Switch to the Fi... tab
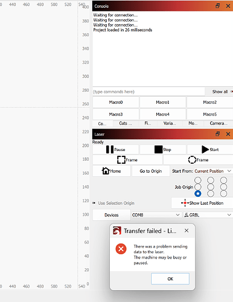The image size is (233, 302). (x=148, y=123)
